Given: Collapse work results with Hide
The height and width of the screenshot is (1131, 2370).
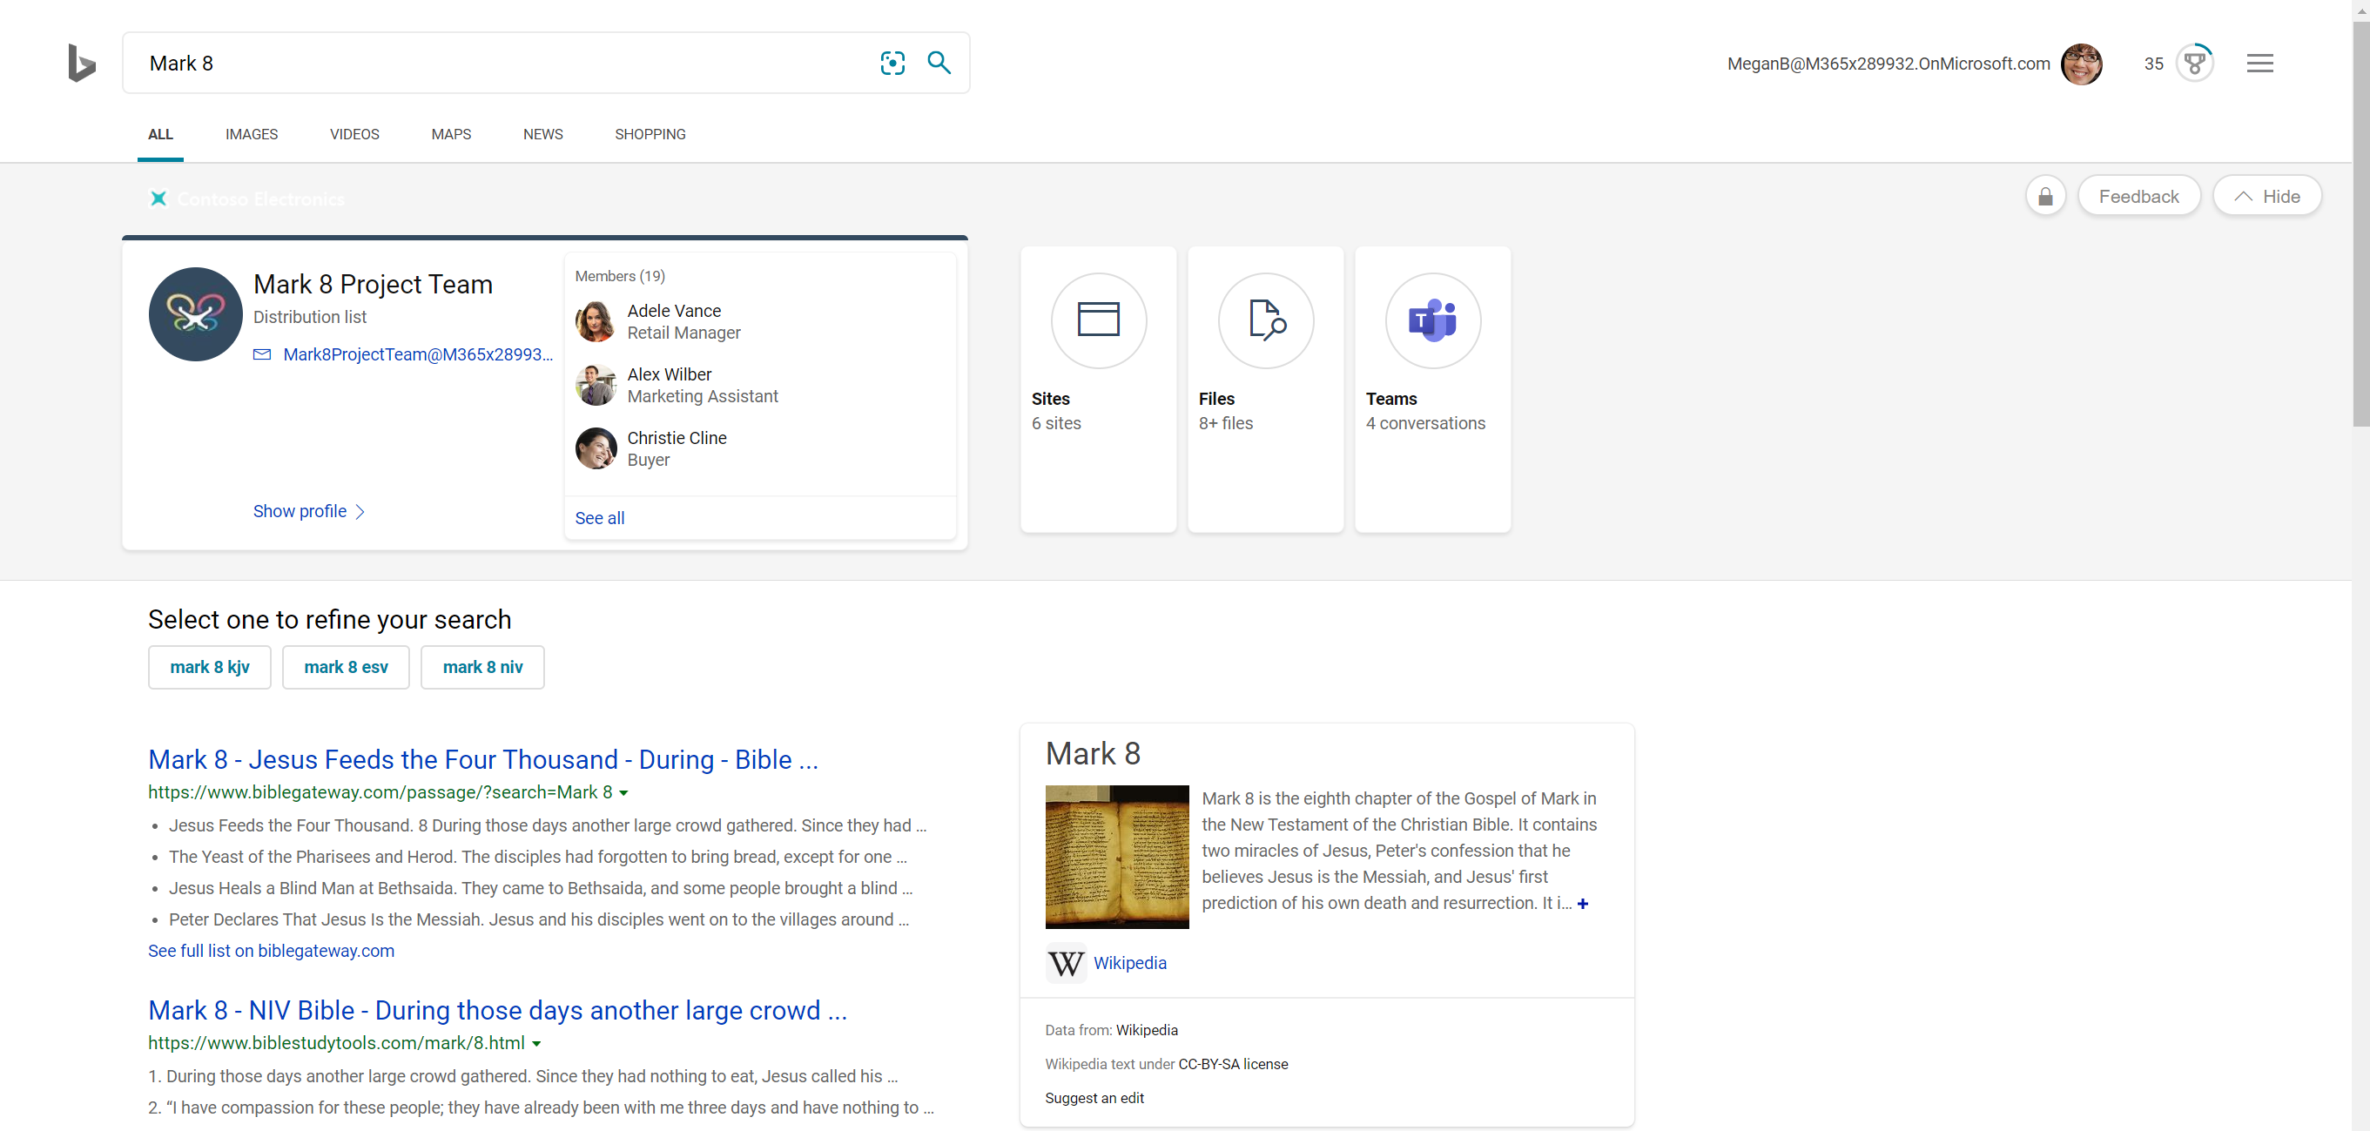Looking at the screenshot, I should tap(2266, 196).
